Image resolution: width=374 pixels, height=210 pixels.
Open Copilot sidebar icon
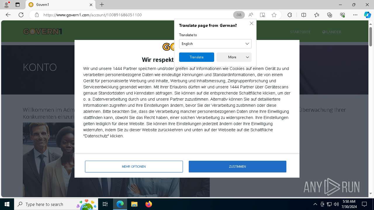367,15
